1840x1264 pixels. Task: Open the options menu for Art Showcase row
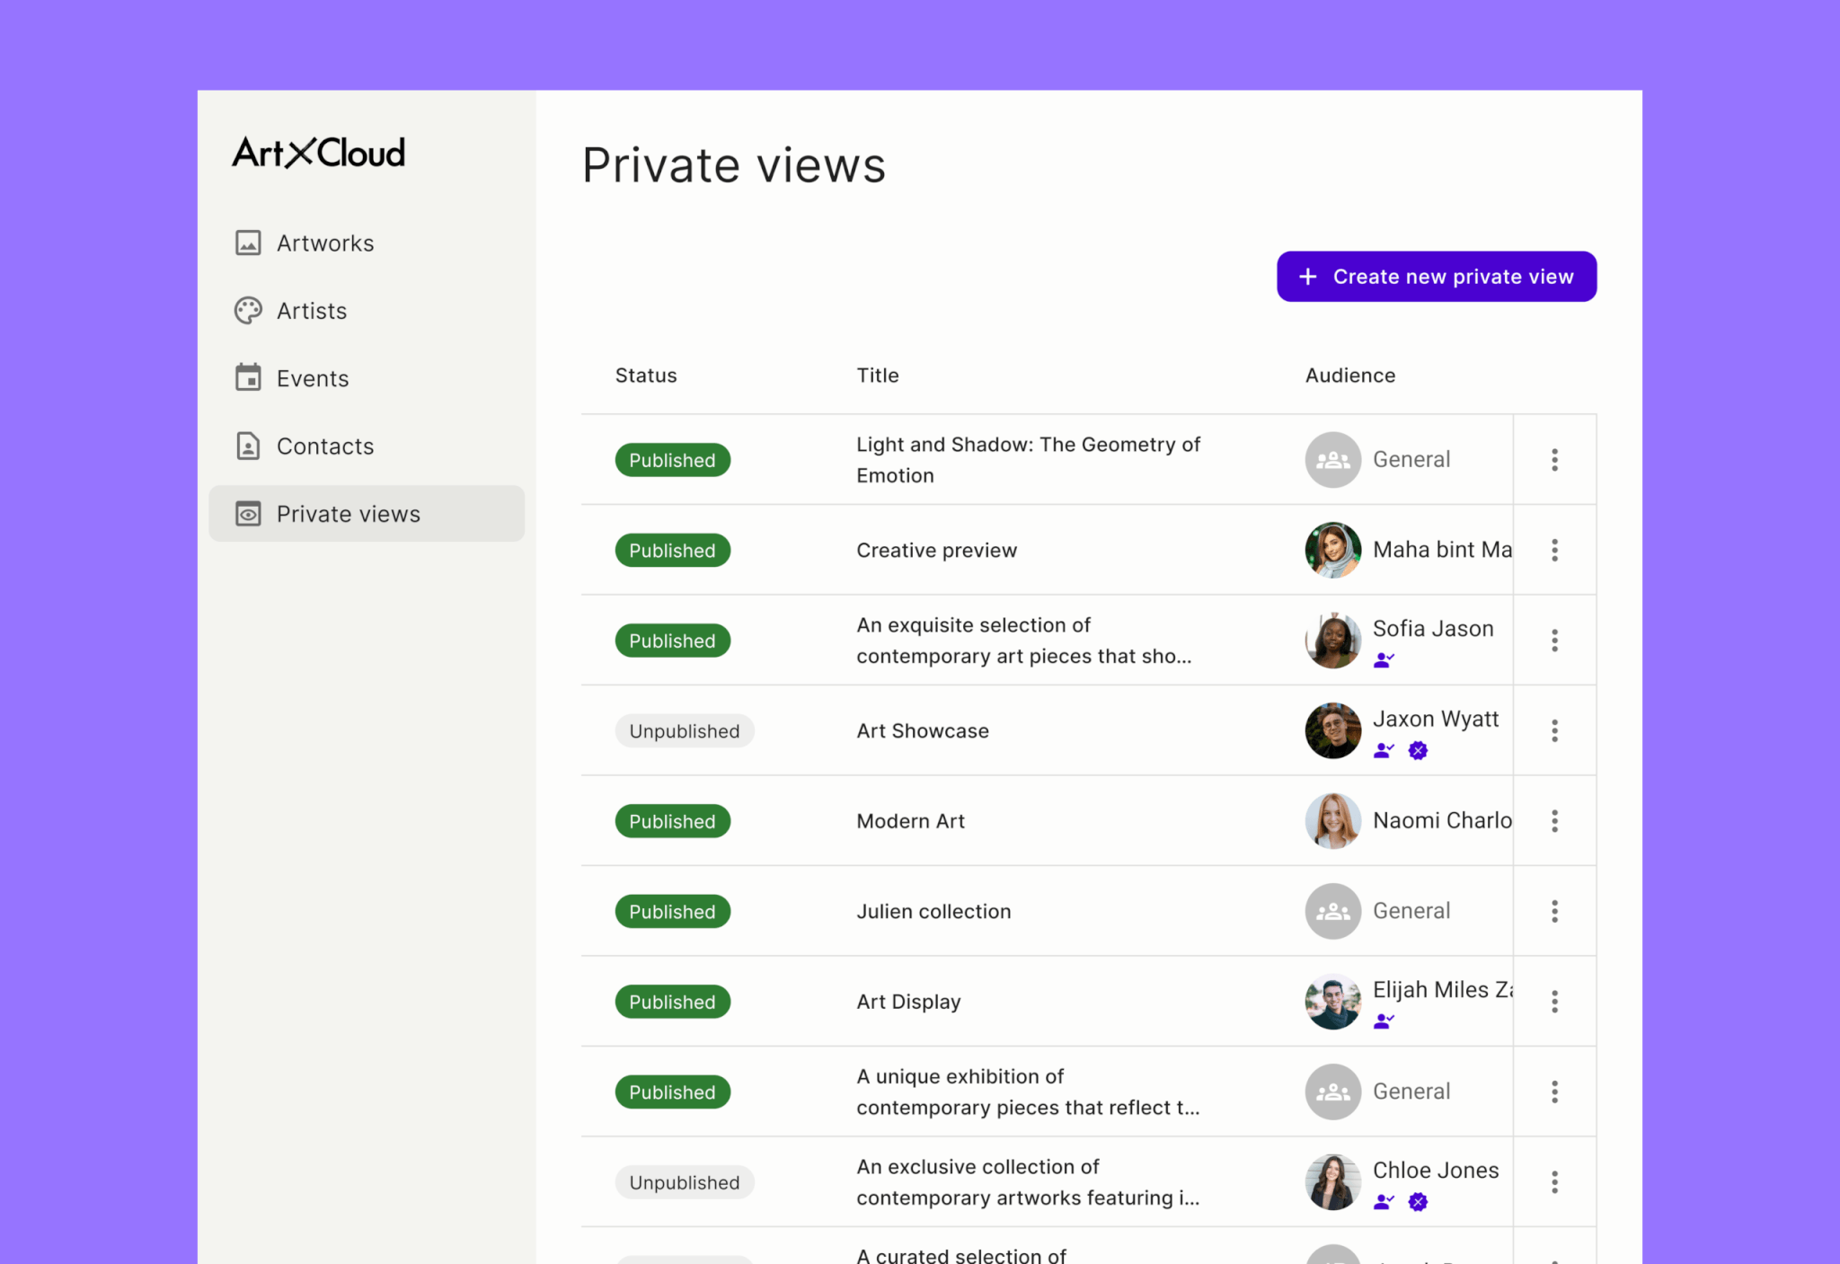1554,730
